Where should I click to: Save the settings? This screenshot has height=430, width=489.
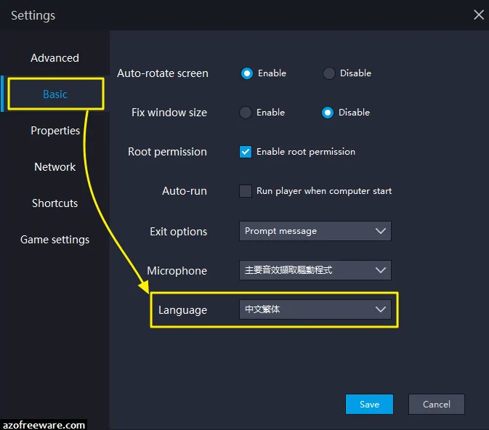[x=369, y=404]
